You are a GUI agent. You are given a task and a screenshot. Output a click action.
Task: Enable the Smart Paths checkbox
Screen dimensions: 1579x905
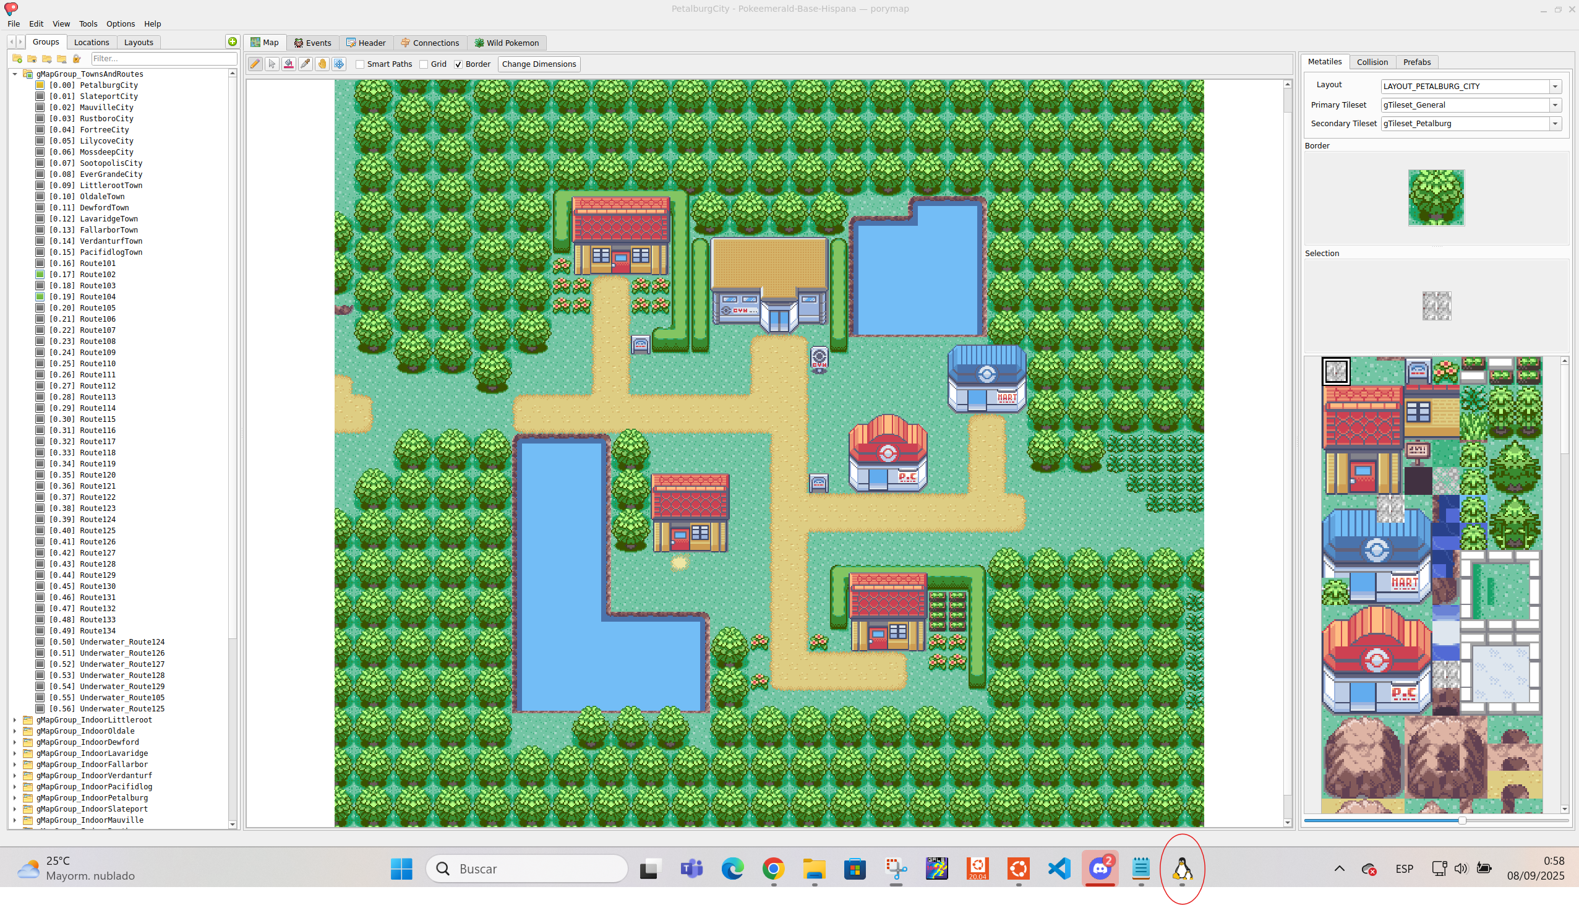[361, 64]
